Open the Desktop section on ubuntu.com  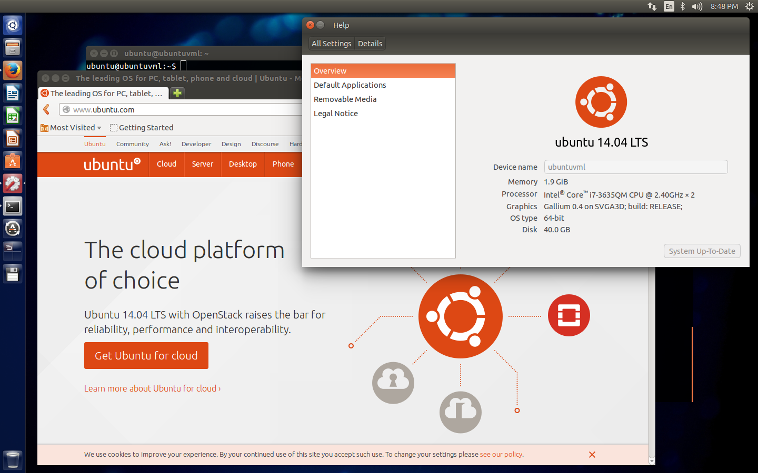pos(243,164)
